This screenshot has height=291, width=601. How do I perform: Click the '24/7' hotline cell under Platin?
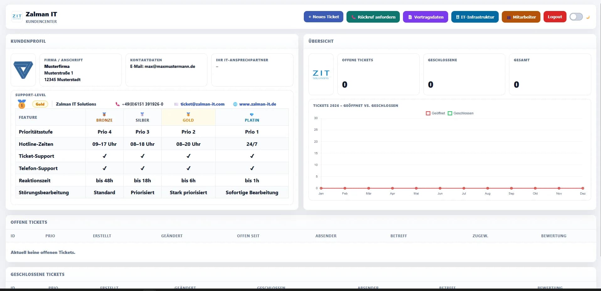coord(252,144)
